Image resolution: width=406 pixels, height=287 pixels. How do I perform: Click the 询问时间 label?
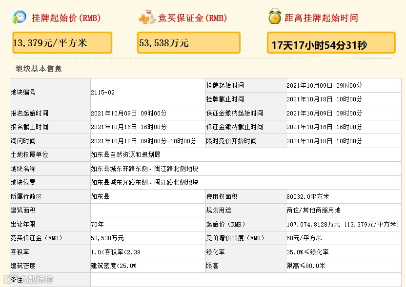[23, 141]
